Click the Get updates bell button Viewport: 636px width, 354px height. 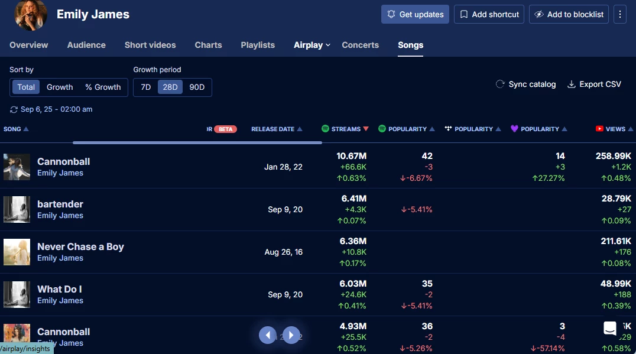click(x=415, y=14)
